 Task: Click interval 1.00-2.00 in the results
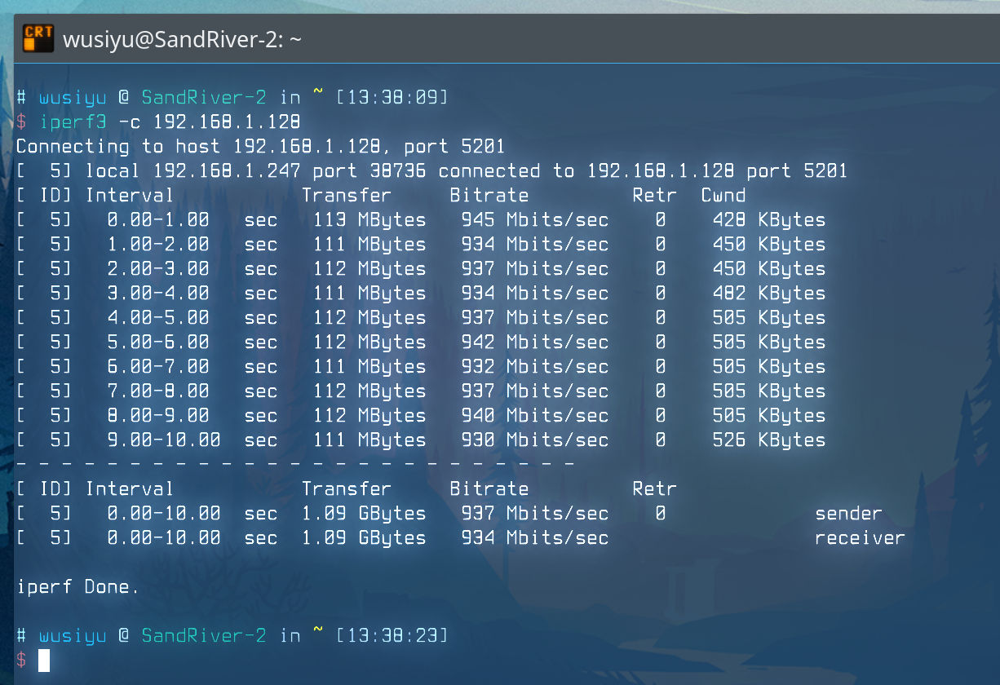[158, 245]
